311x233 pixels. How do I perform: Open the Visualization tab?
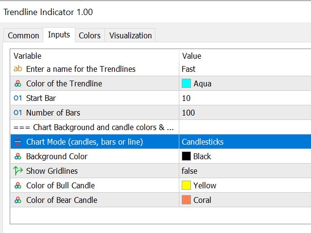click(130, 35)
